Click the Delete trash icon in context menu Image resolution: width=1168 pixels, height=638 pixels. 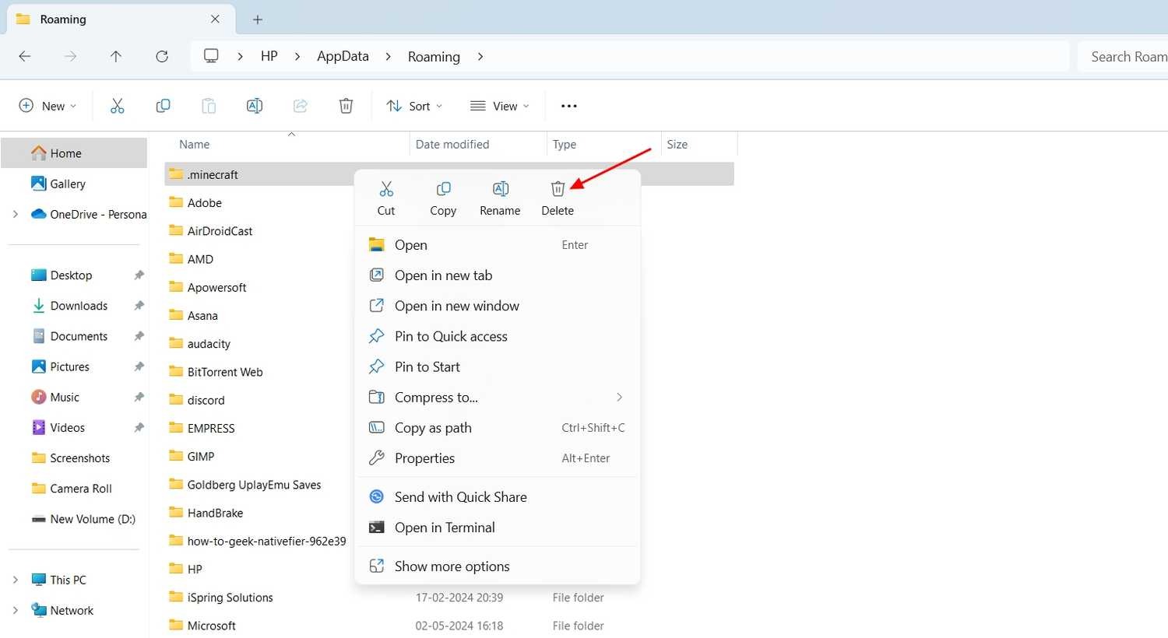pyautogui.click(x=558, y=189)
